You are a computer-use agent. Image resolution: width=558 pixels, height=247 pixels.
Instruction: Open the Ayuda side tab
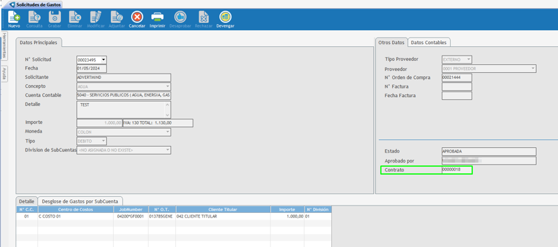click(x=4, y=74)
